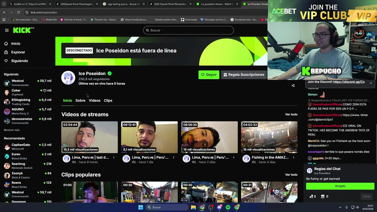Open the browser tab search dropdown

point(4,4)
